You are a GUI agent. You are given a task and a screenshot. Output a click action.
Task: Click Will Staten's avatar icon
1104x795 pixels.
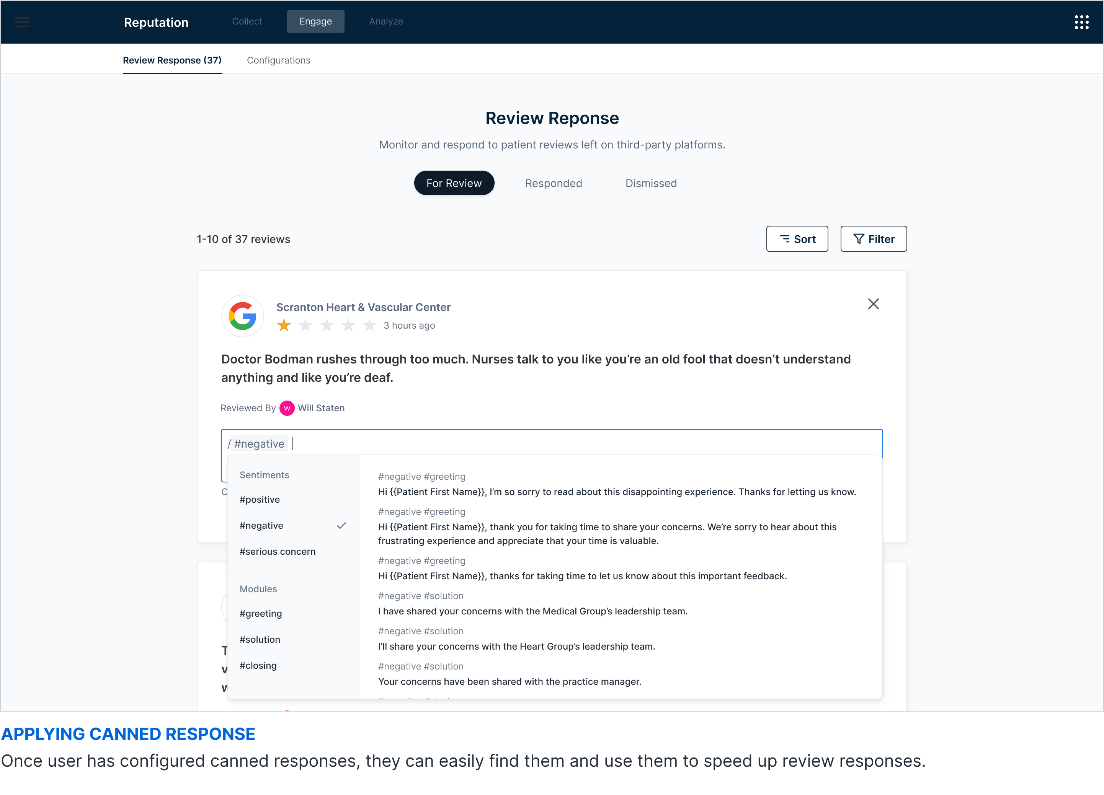tap(287, 408)
